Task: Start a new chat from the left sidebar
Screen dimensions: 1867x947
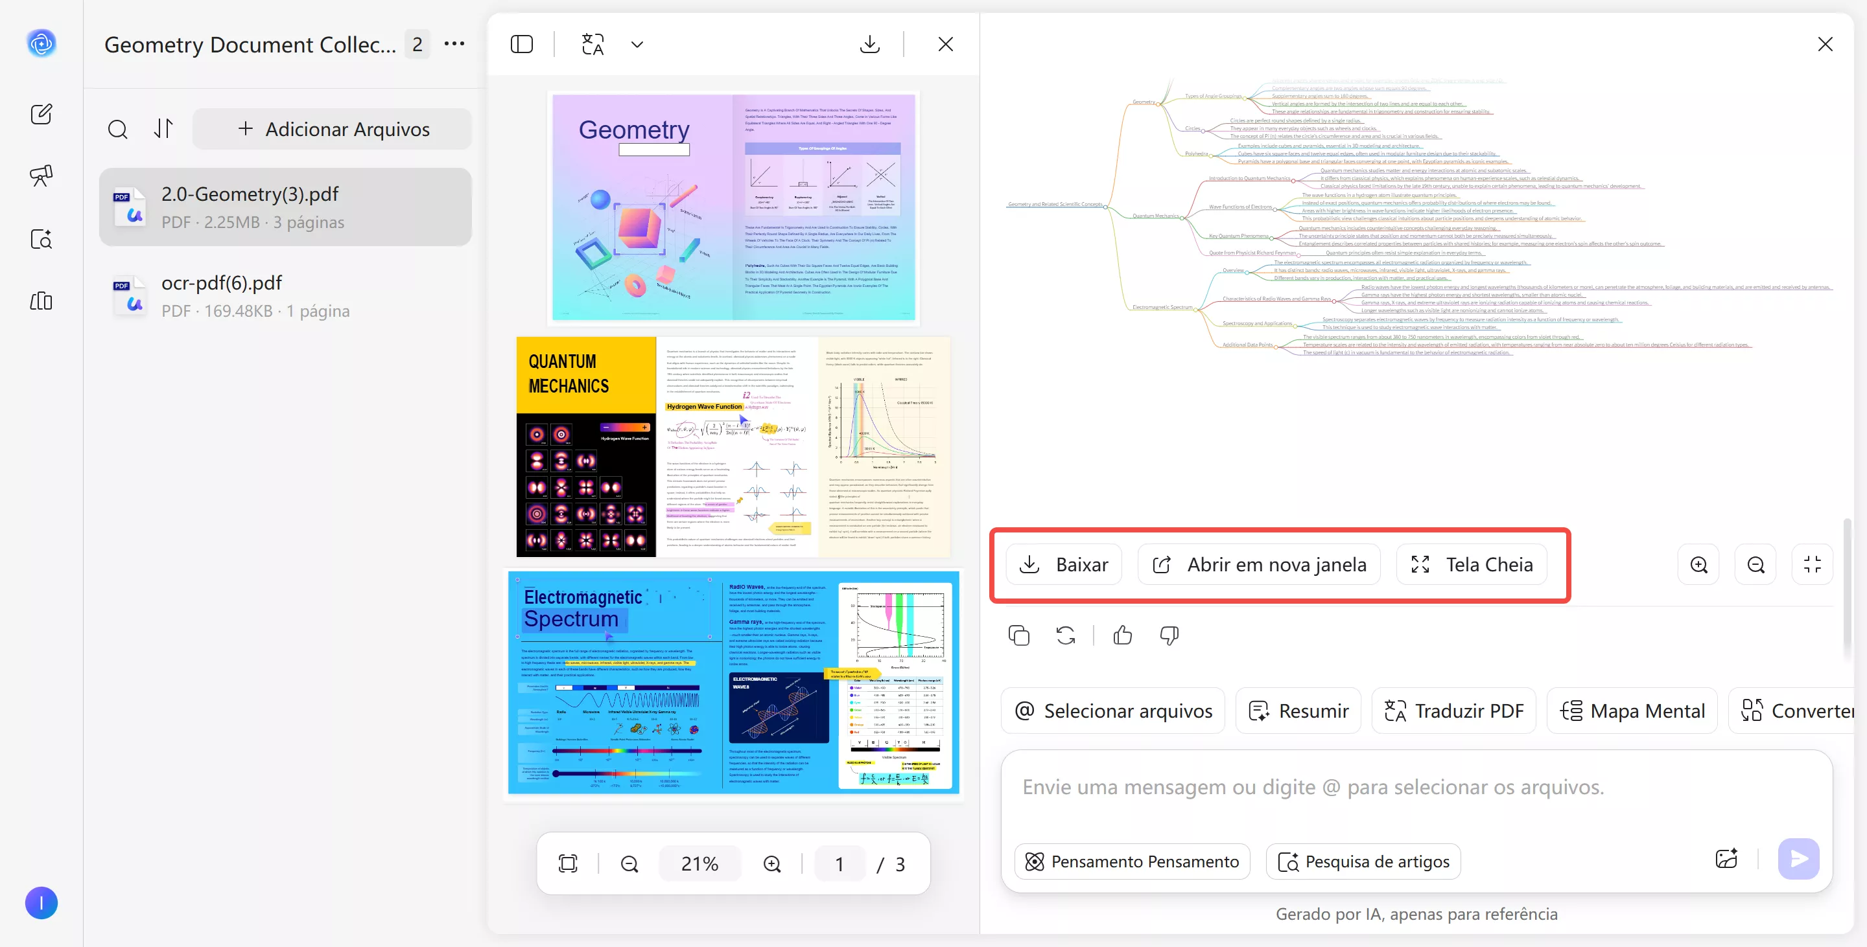Action: pos(41,113)
